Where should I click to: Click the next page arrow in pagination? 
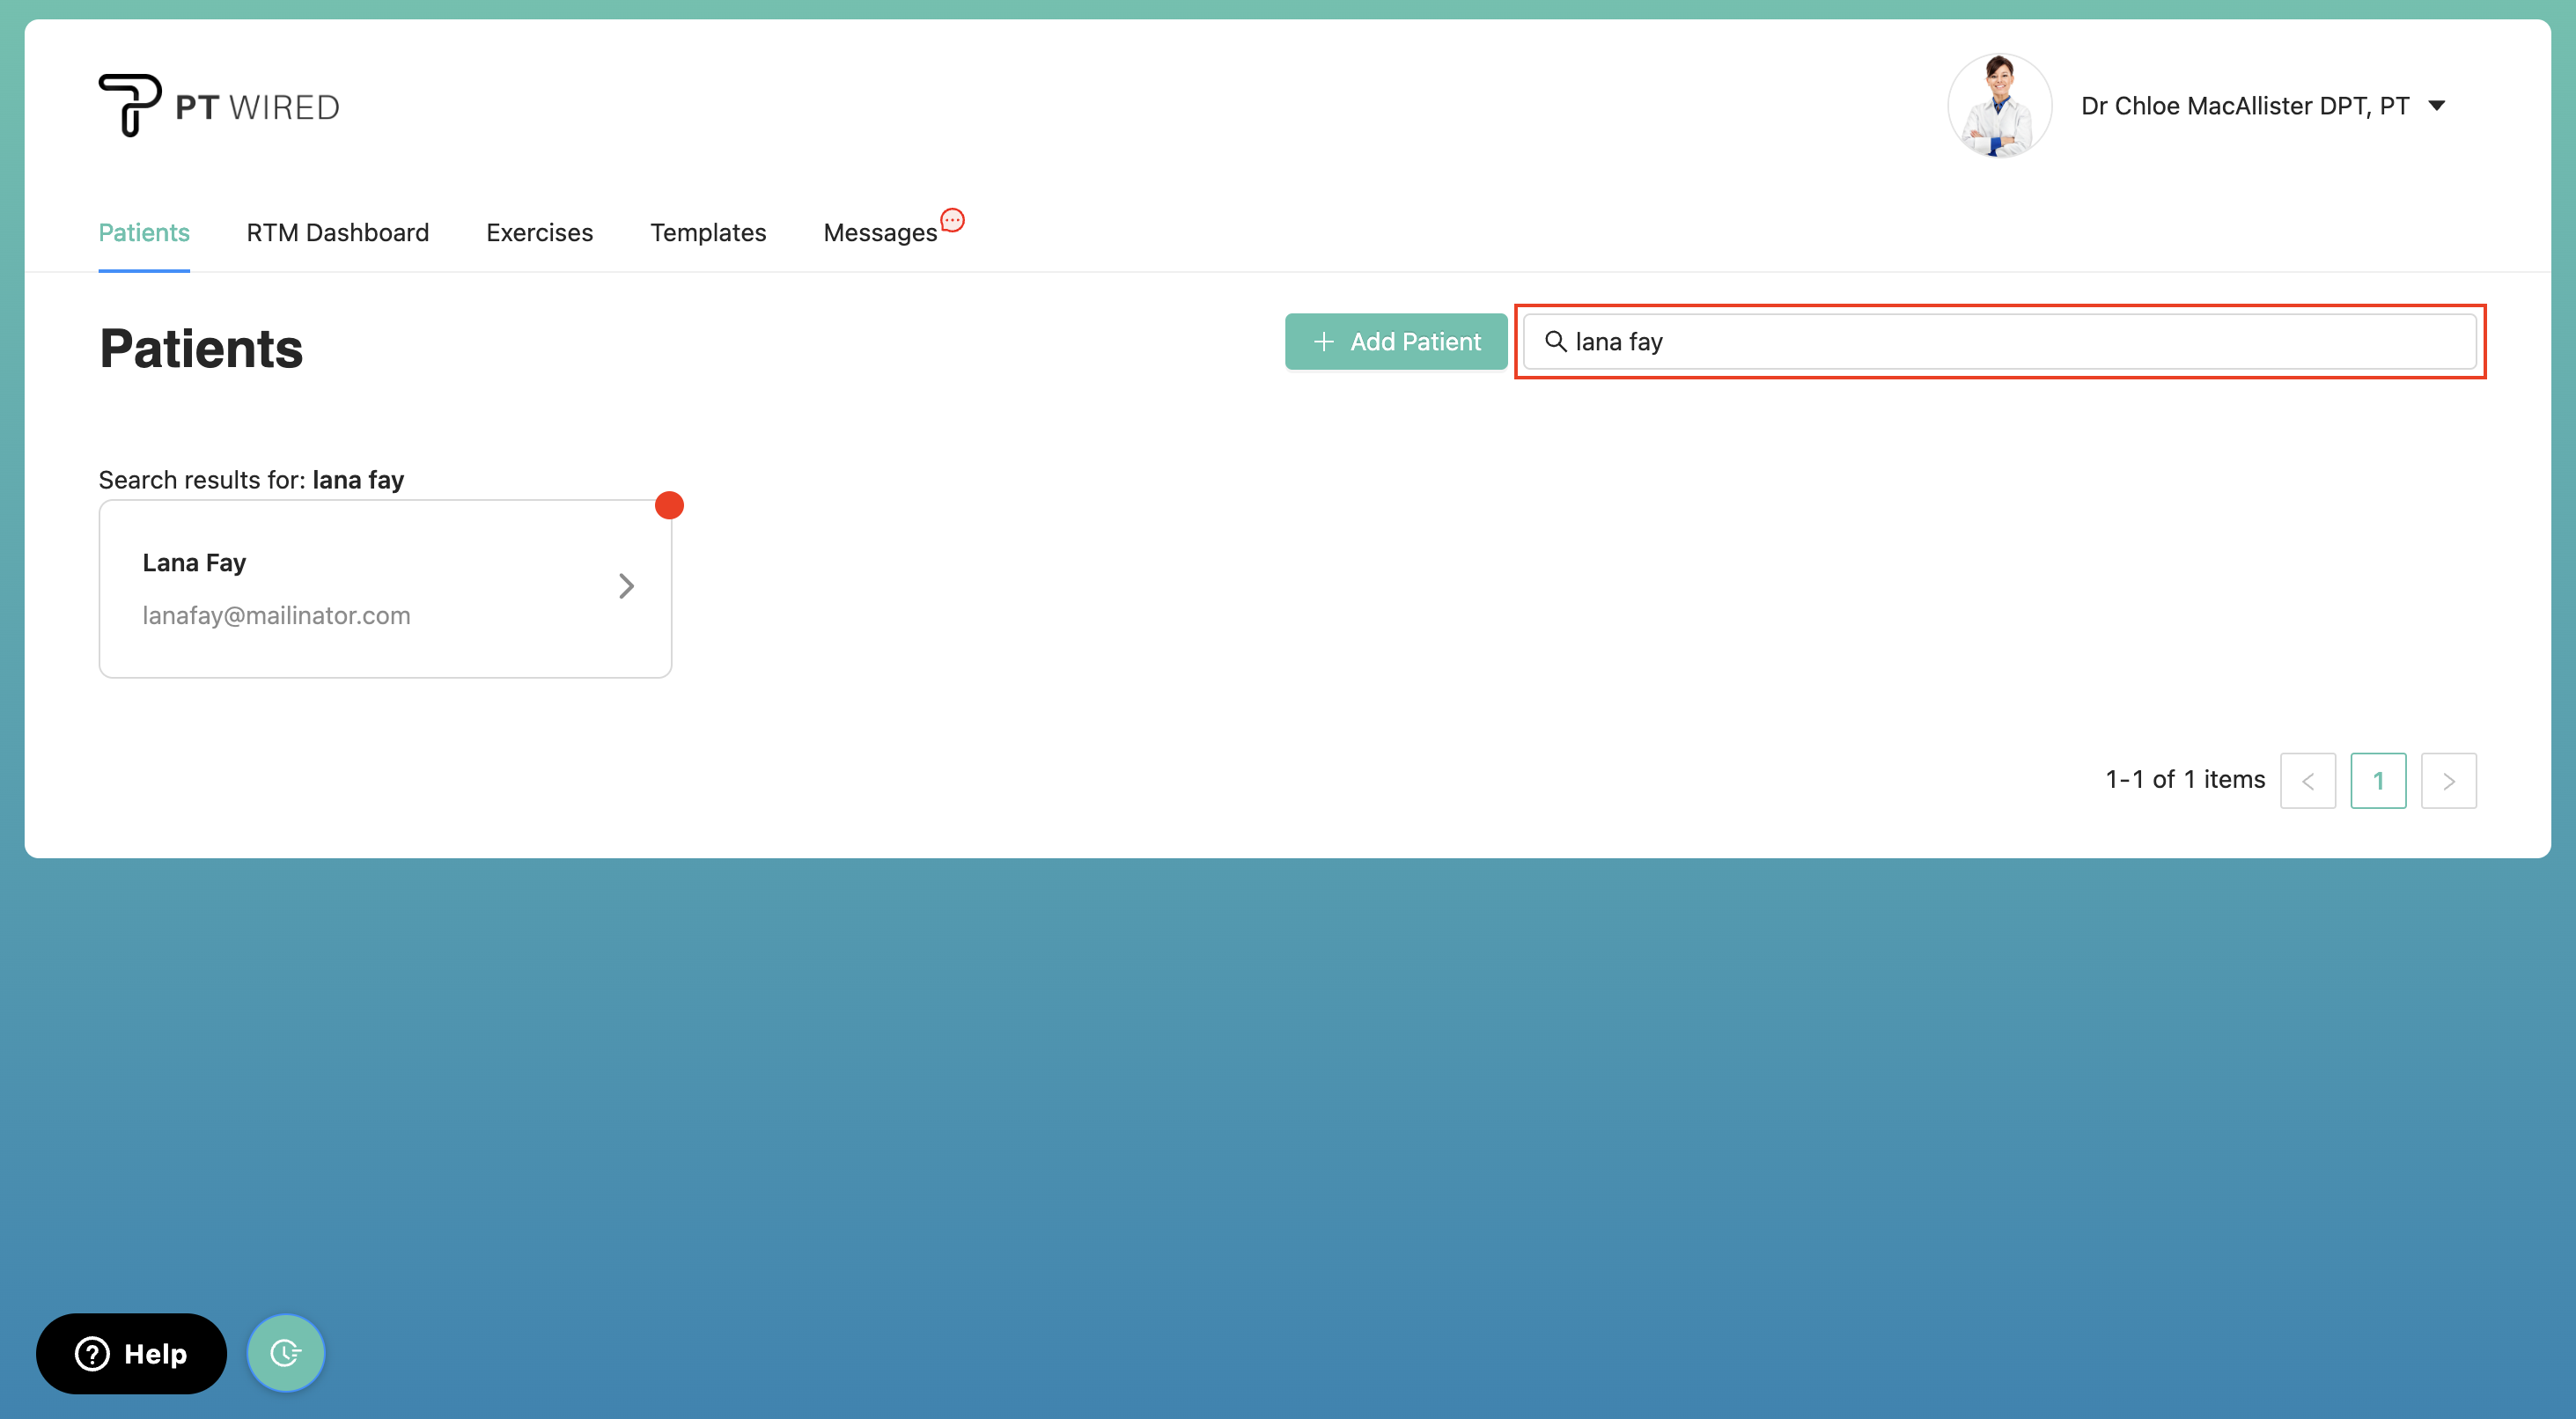(x=2448, y=780)
